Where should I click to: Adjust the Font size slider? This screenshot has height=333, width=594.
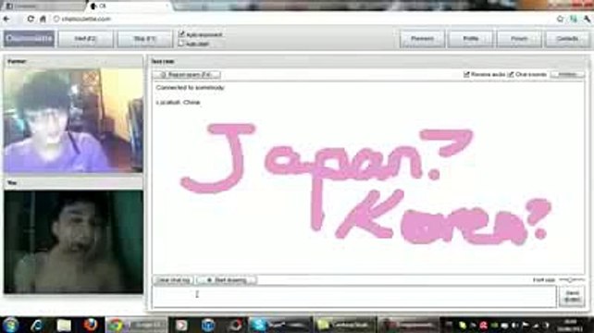572,280
